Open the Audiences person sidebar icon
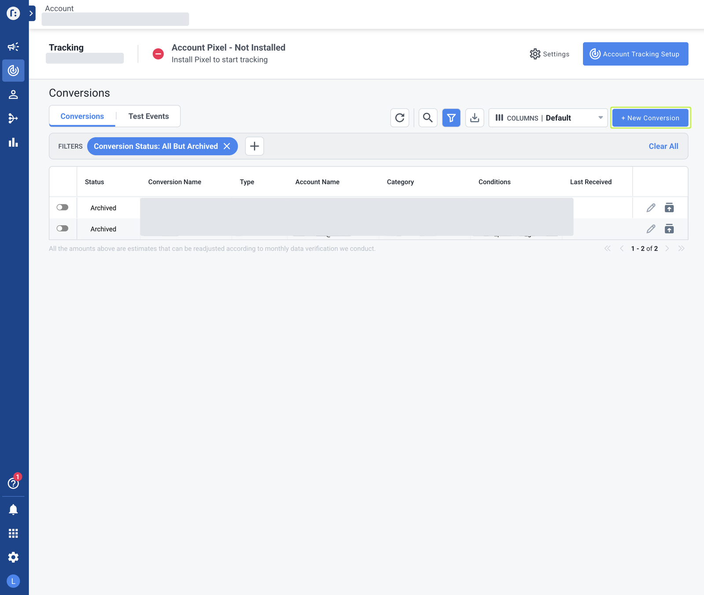 (x=13, y=94)
